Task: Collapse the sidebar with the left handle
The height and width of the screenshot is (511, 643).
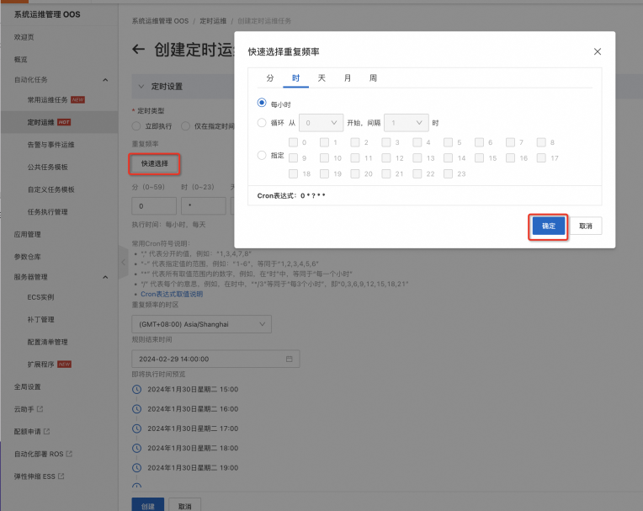Action: point(123,262)
